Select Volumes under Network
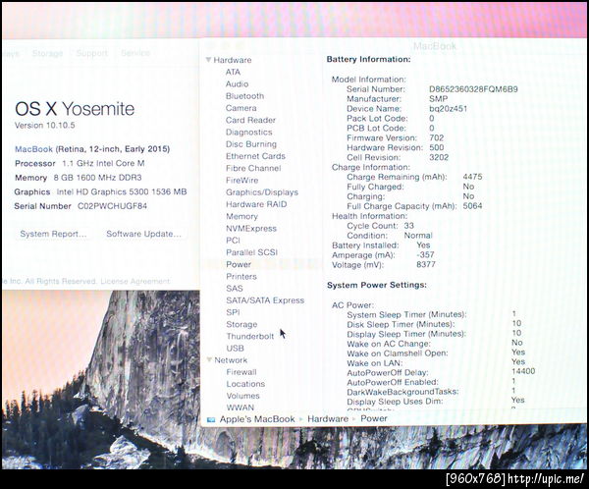589x489 pixels. [243, 396]
